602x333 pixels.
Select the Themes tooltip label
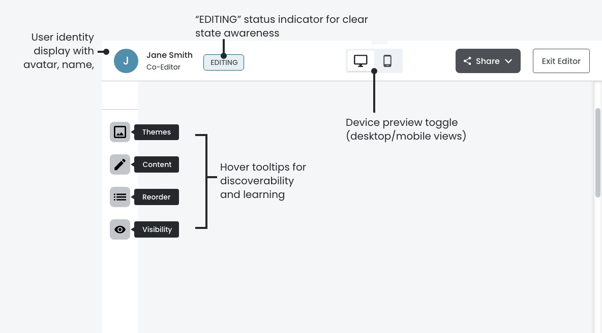coord(157,132)
